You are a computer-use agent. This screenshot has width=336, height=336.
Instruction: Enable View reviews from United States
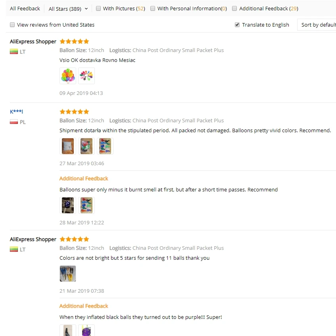tap(12, 25)
